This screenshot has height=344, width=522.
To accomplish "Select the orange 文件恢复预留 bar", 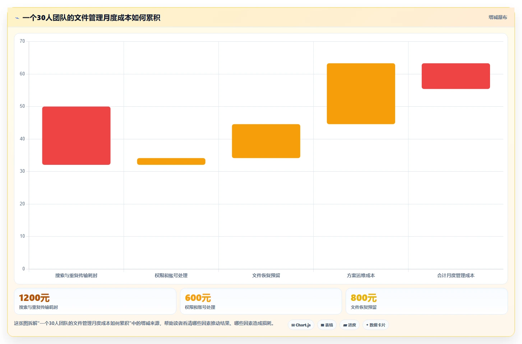I will pos(266,141).
